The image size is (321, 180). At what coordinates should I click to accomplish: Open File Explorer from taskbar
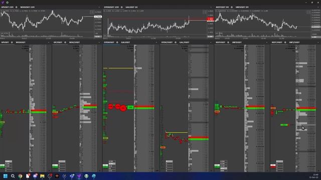pyautogui.click(x=42, y=176)
